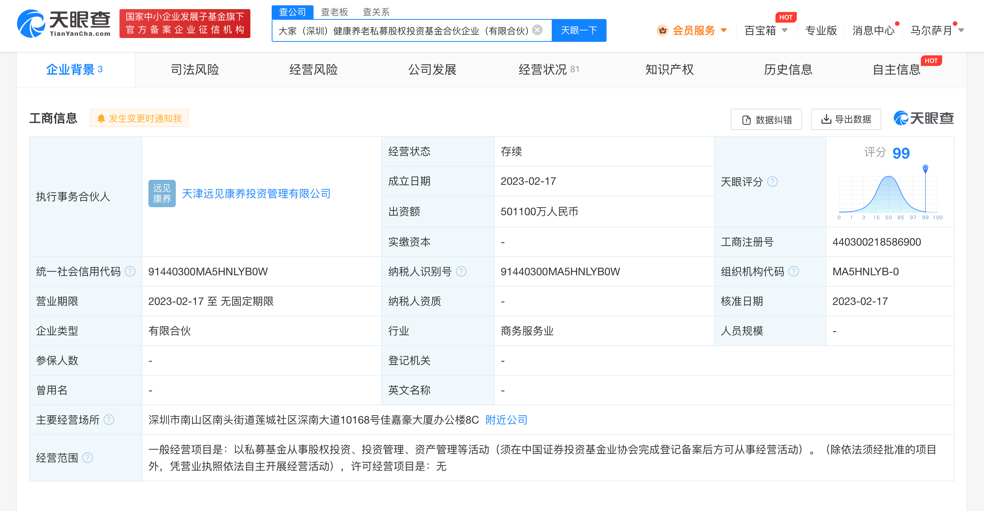Select the 营业期限 value 无固定期限
Viewport: 984px width, 511px height.
click(x=247, y=301)
